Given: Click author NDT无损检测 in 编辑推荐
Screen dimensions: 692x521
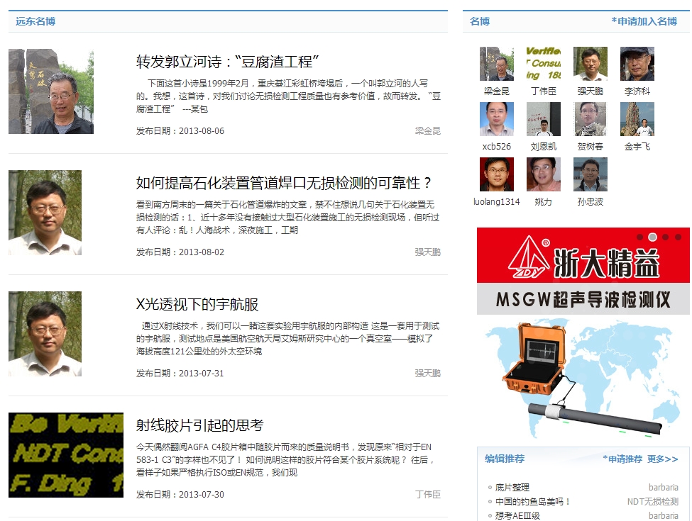Looking at the screenshot, I should [653, 502].
